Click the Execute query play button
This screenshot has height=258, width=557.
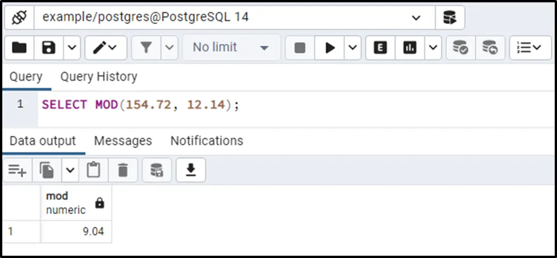[329, 47]
